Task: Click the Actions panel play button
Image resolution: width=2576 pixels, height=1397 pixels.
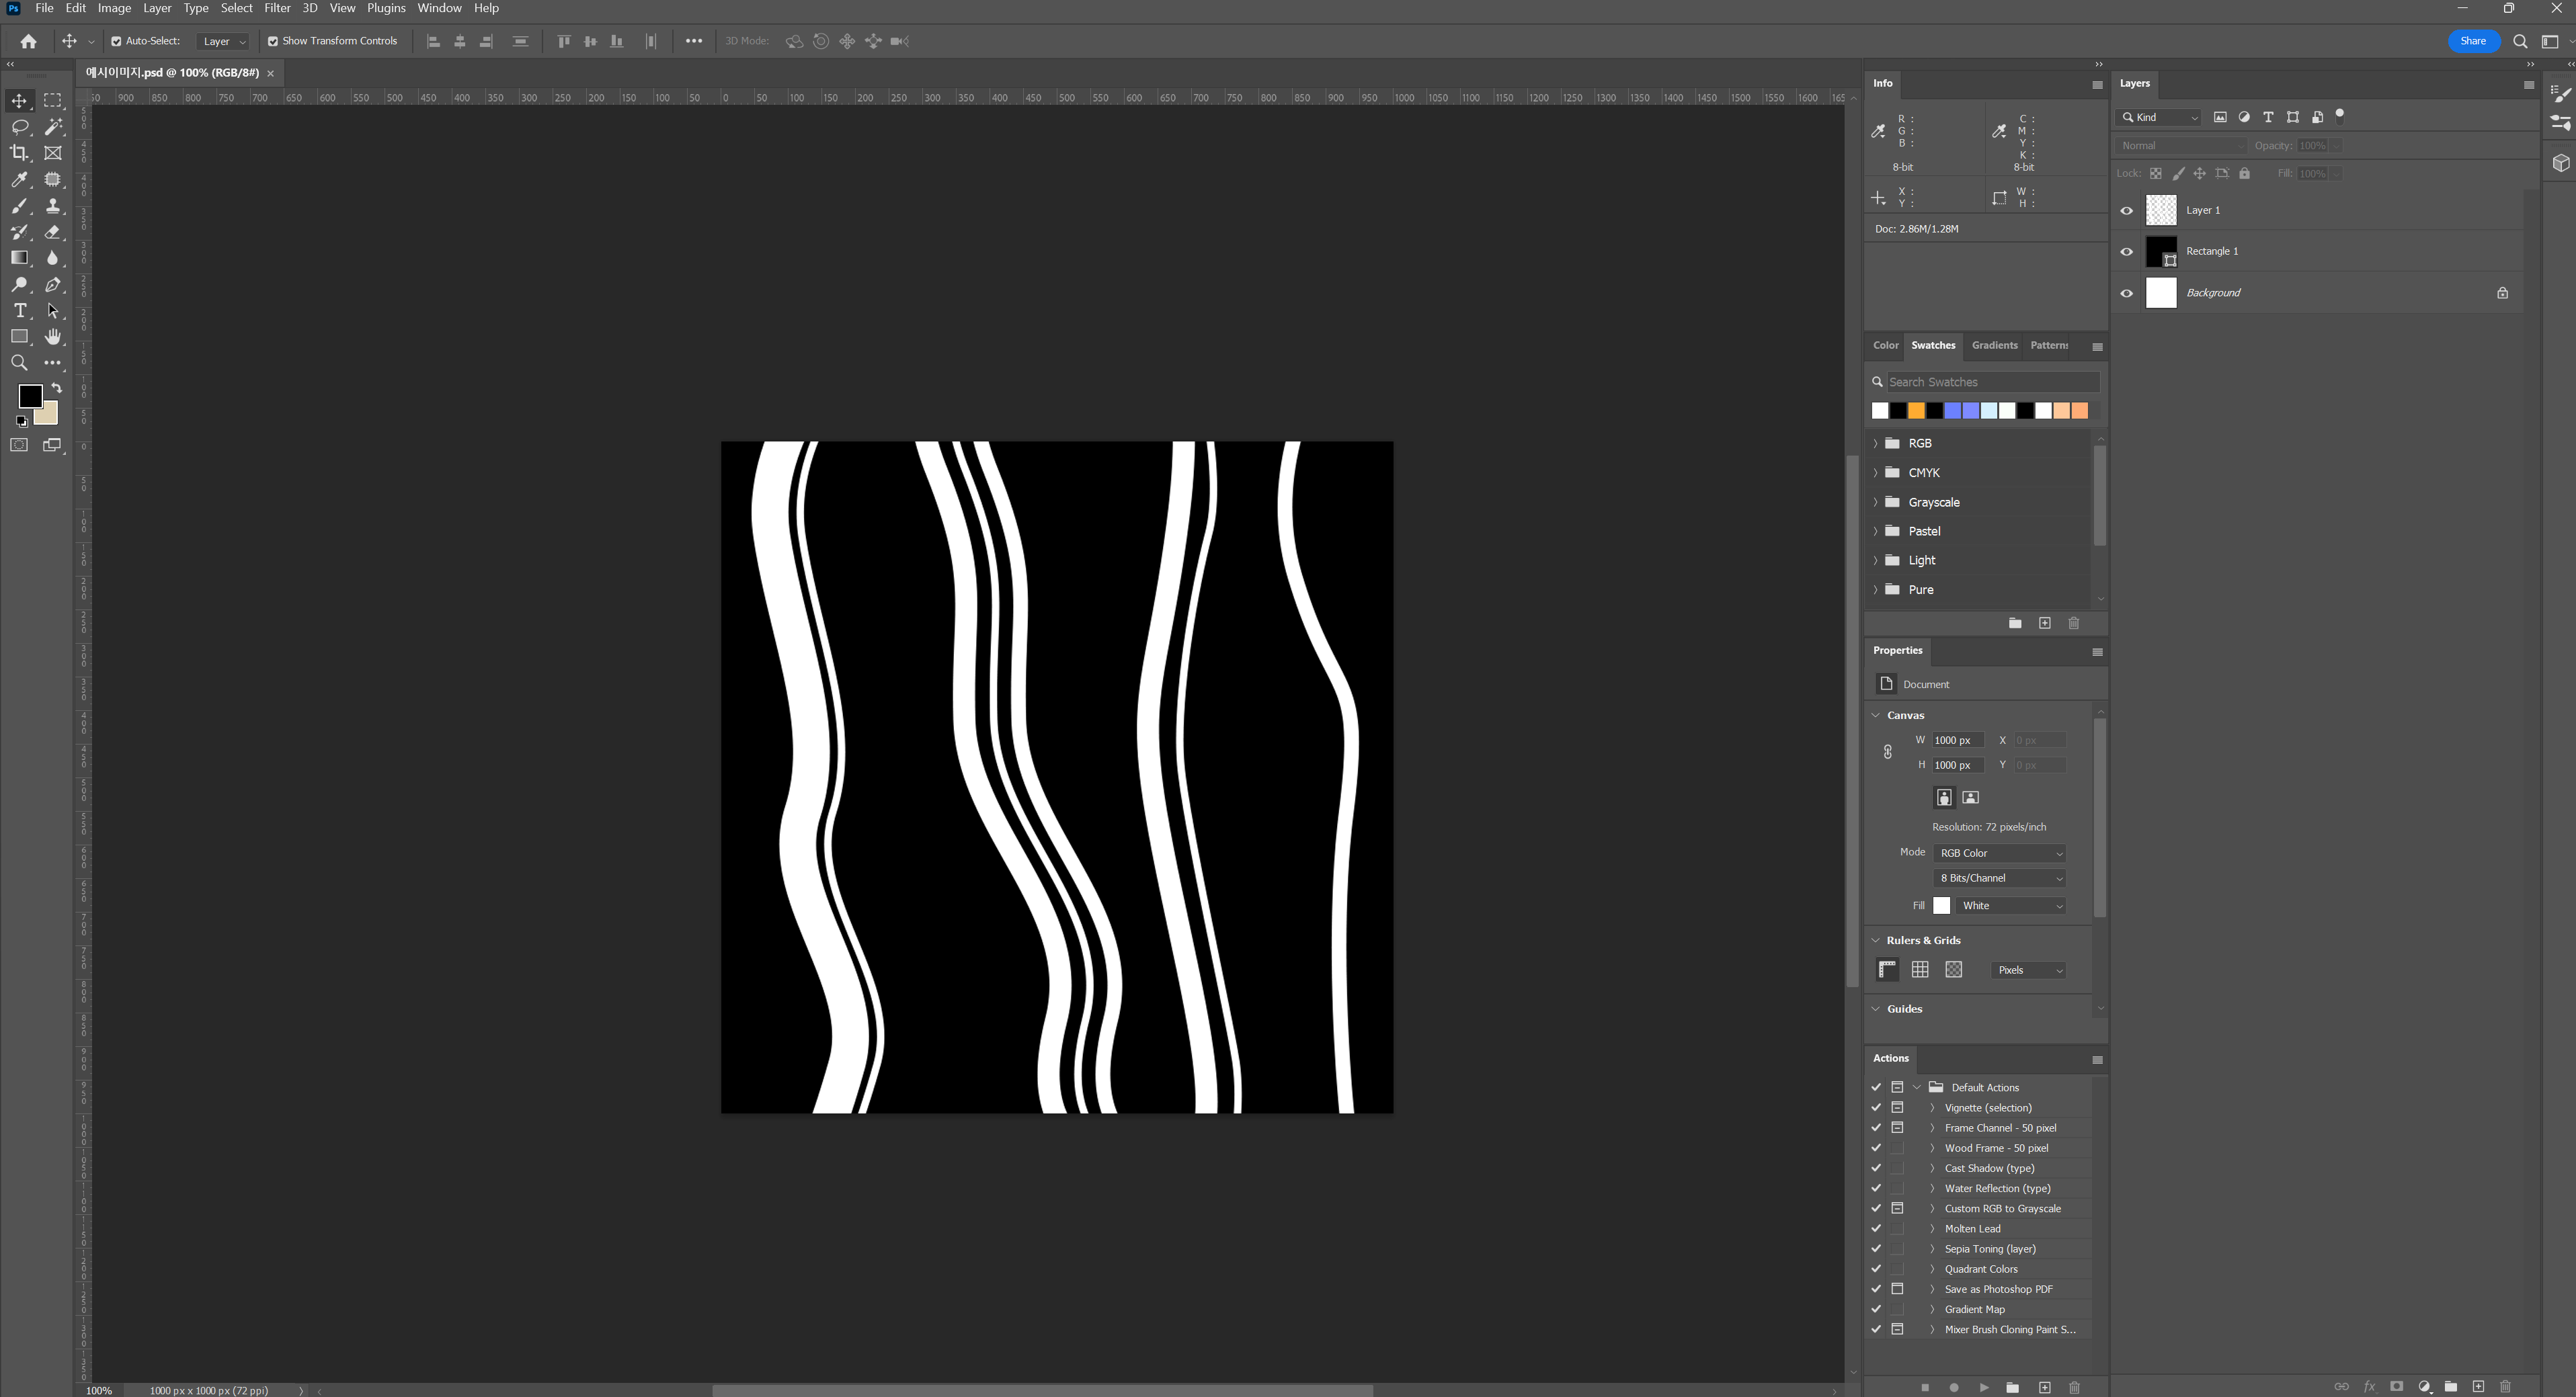Action: coord(1984,1387)
